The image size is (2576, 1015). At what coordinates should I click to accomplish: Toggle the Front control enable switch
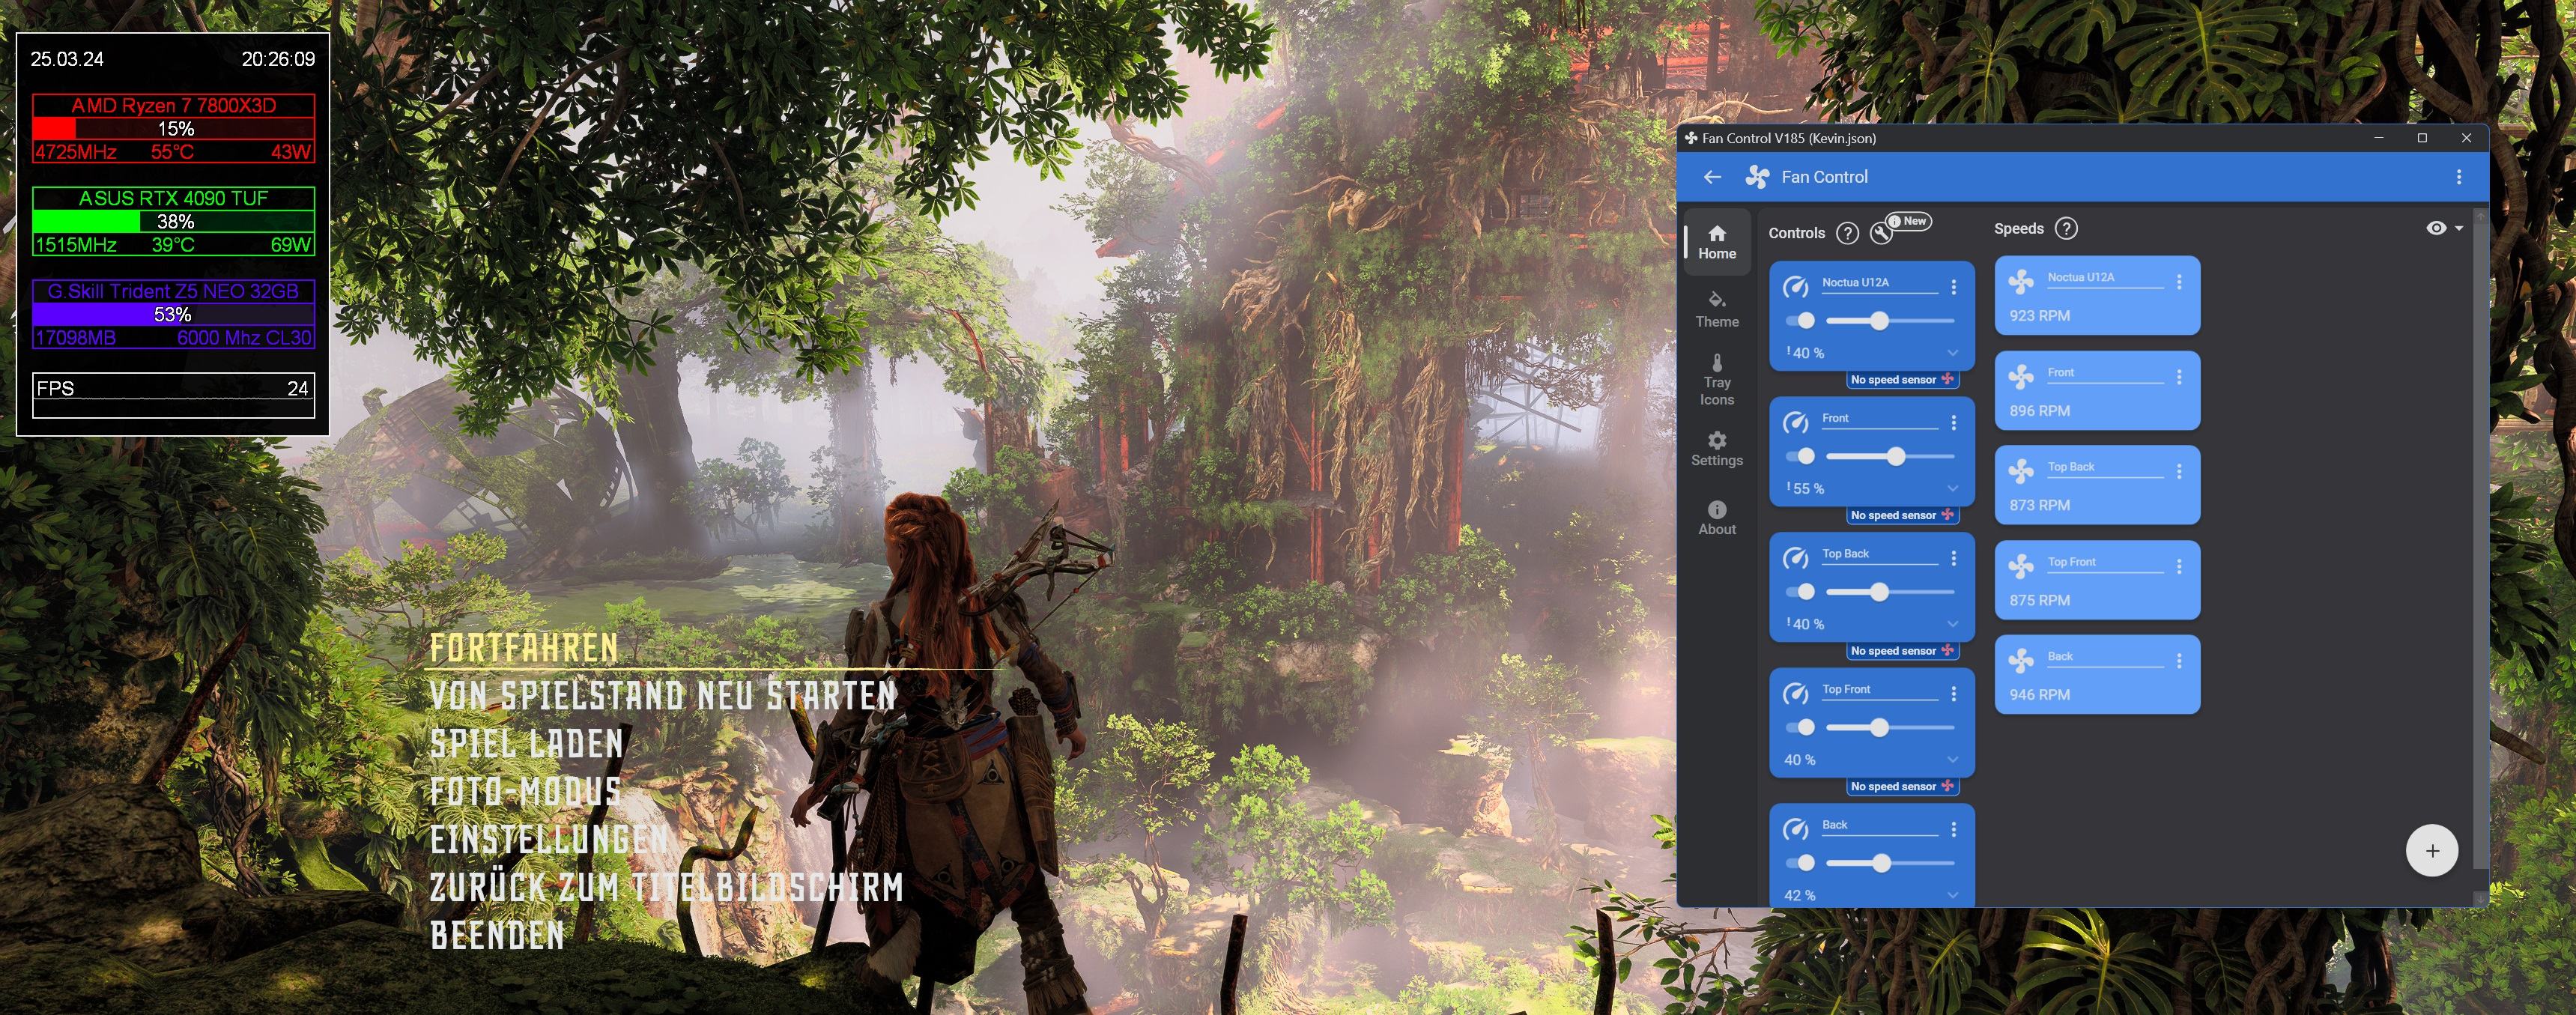pyautogui.click(x=1801, y=457)
